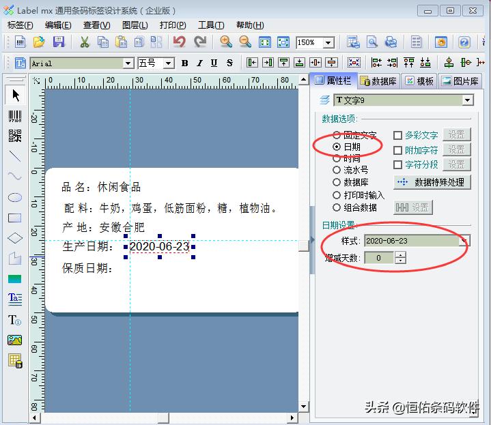
Task: Toggle underline U formatting
Action: tap(214, 63)
